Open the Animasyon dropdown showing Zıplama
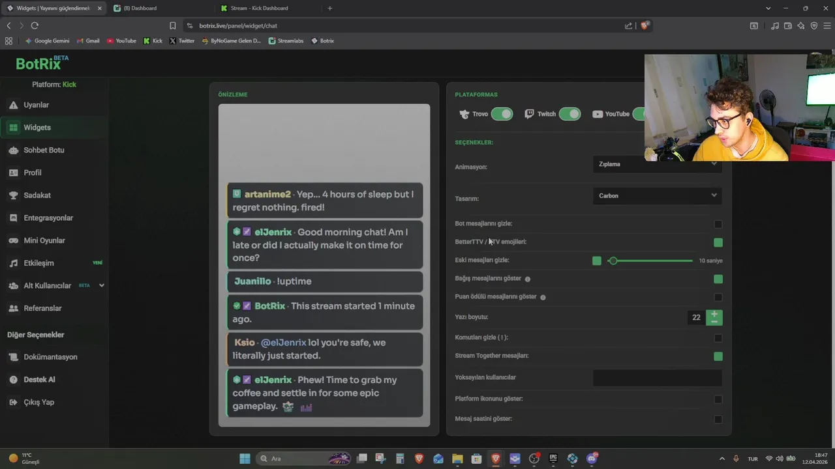 point(657,164)
